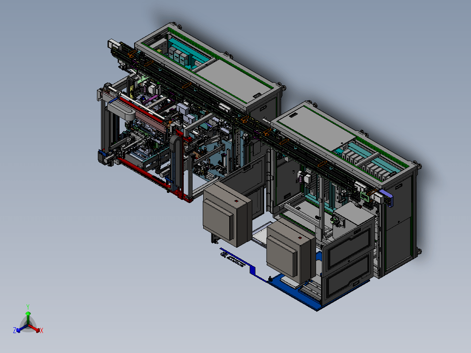Select the purple end block on conveyor rail
Image resolution: width=471 pixels, height=353 pixels.
pos(386,197)
